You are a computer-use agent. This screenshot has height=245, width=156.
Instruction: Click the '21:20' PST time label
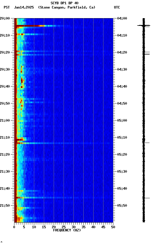[x=5, y=155]
